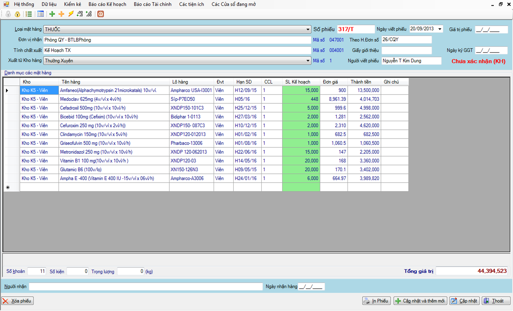Click the Vitamin B1 100mg cell

tap(114, 161)
